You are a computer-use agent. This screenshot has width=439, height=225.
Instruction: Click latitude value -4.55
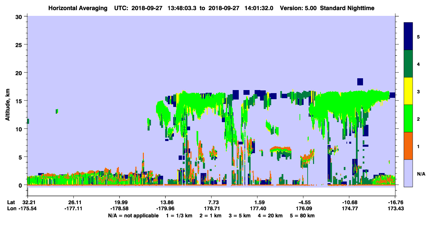pyautogui.click(x=303, y=202)
